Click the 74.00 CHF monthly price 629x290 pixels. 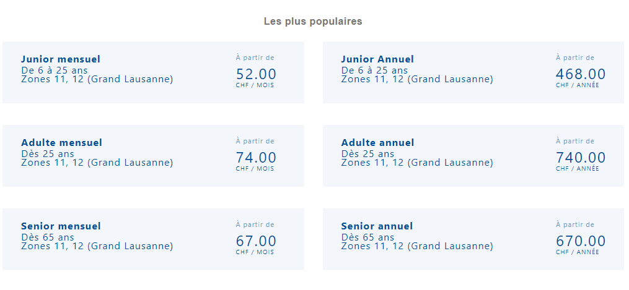[x=256, y=158]
